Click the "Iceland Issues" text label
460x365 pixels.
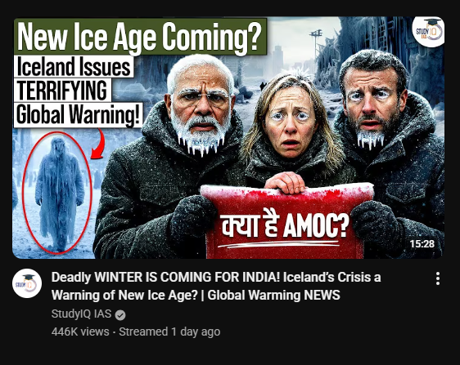pyautogui.click(x=74, y=67)
